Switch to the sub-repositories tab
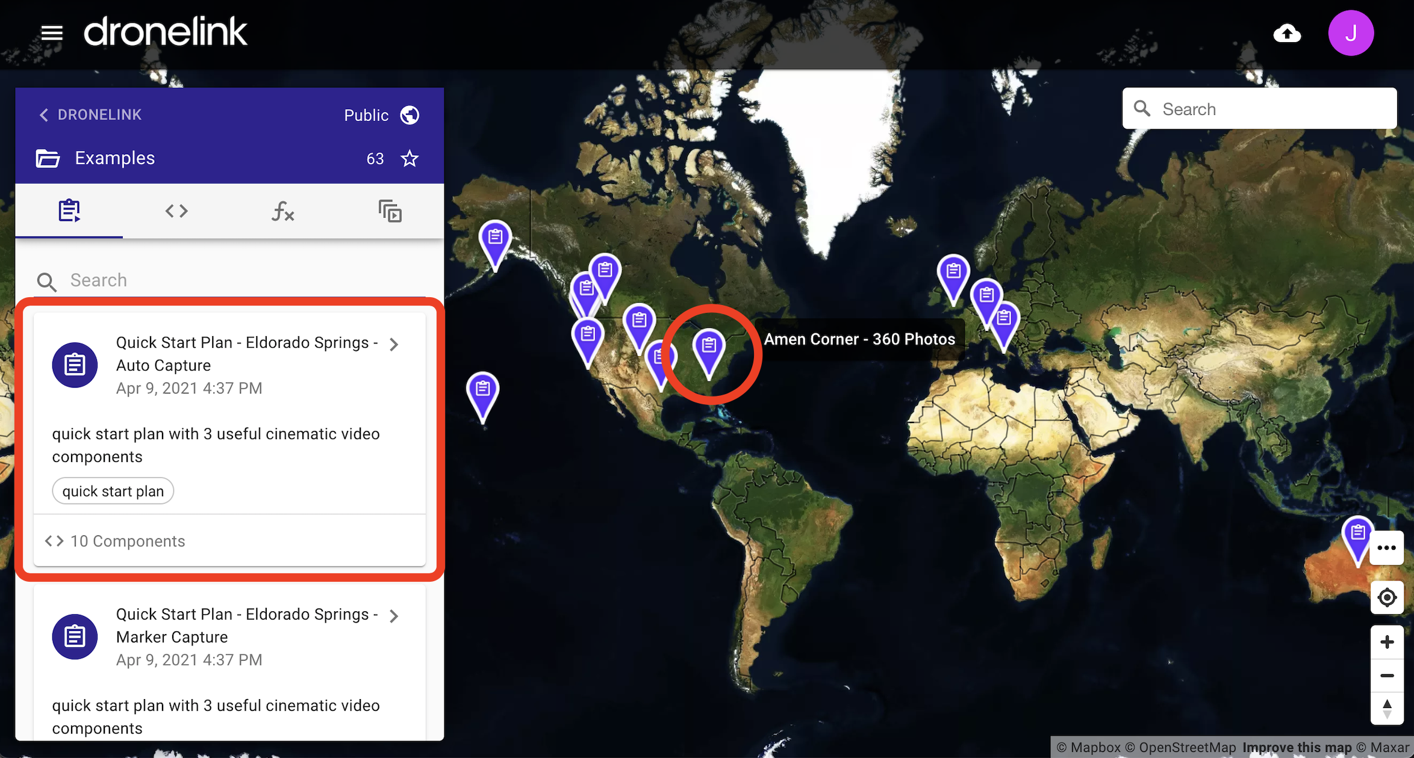This screenshot has height=758, width=1414. click(390, 211)
